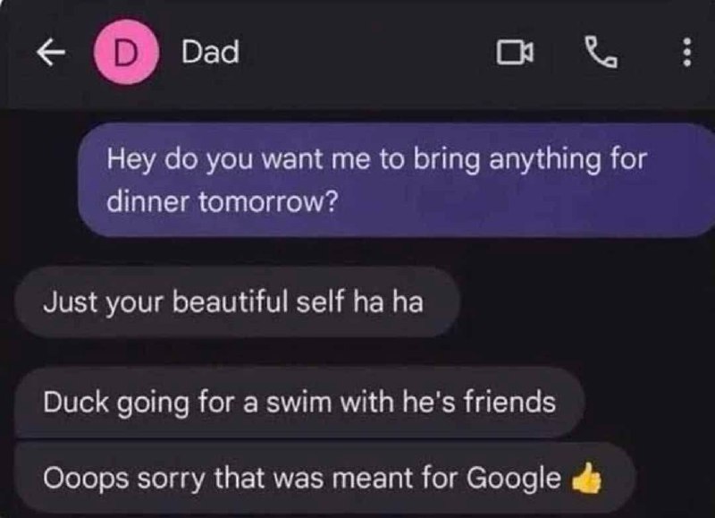Click the word 'tomorrow?' in purple bubble
The height and width of the screenshot is (518, 715).
pyautogui.click(x=269, y=201)
